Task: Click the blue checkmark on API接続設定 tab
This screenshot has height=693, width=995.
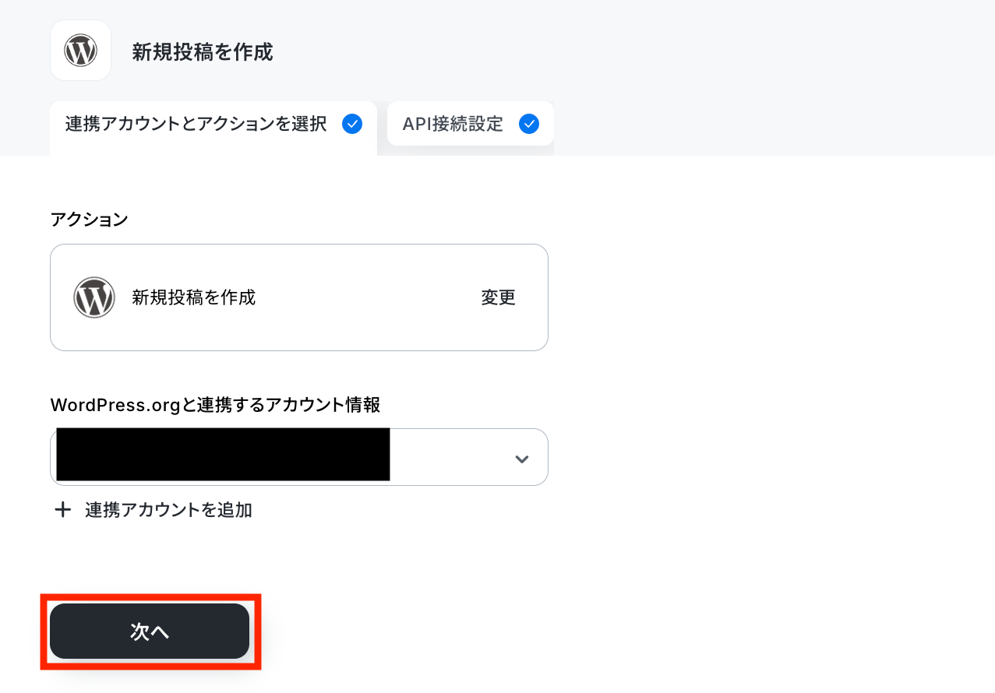Action: (529, 124)
